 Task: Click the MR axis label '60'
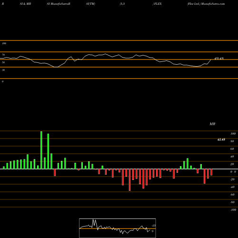coord(232,149)
